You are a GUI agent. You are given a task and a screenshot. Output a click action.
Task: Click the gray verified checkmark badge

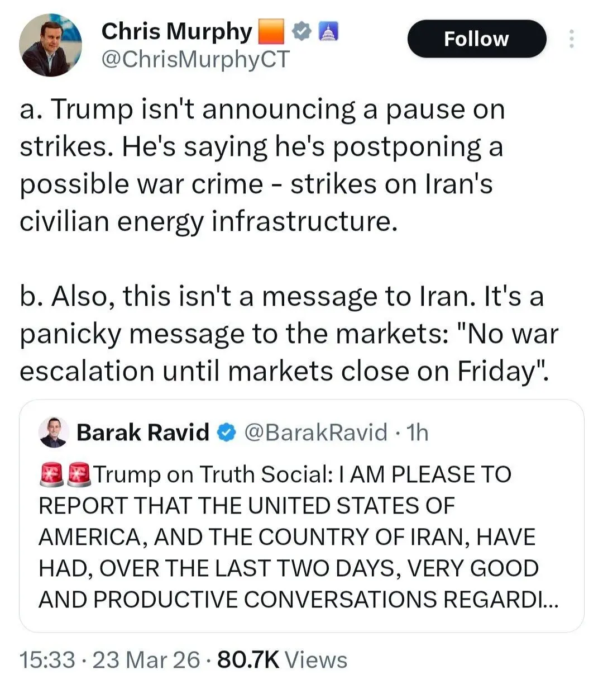coord(301,32)
